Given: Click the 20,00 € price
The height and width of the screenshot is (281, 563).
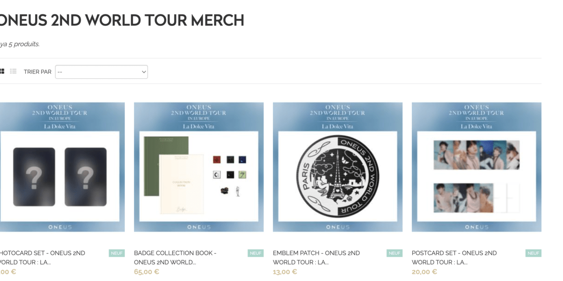Looking at the screenshot, I should (x=424, y=272).
